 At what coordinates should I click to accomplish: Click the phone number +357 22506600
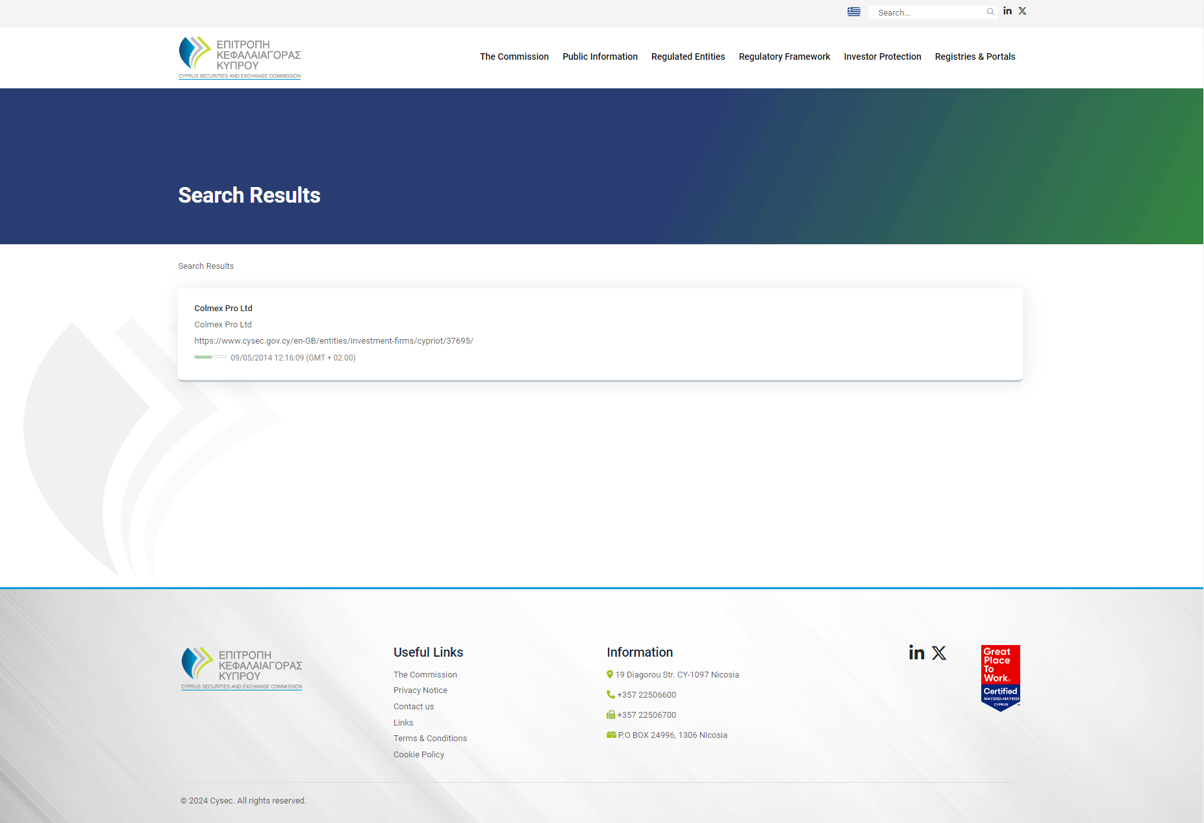647,695
